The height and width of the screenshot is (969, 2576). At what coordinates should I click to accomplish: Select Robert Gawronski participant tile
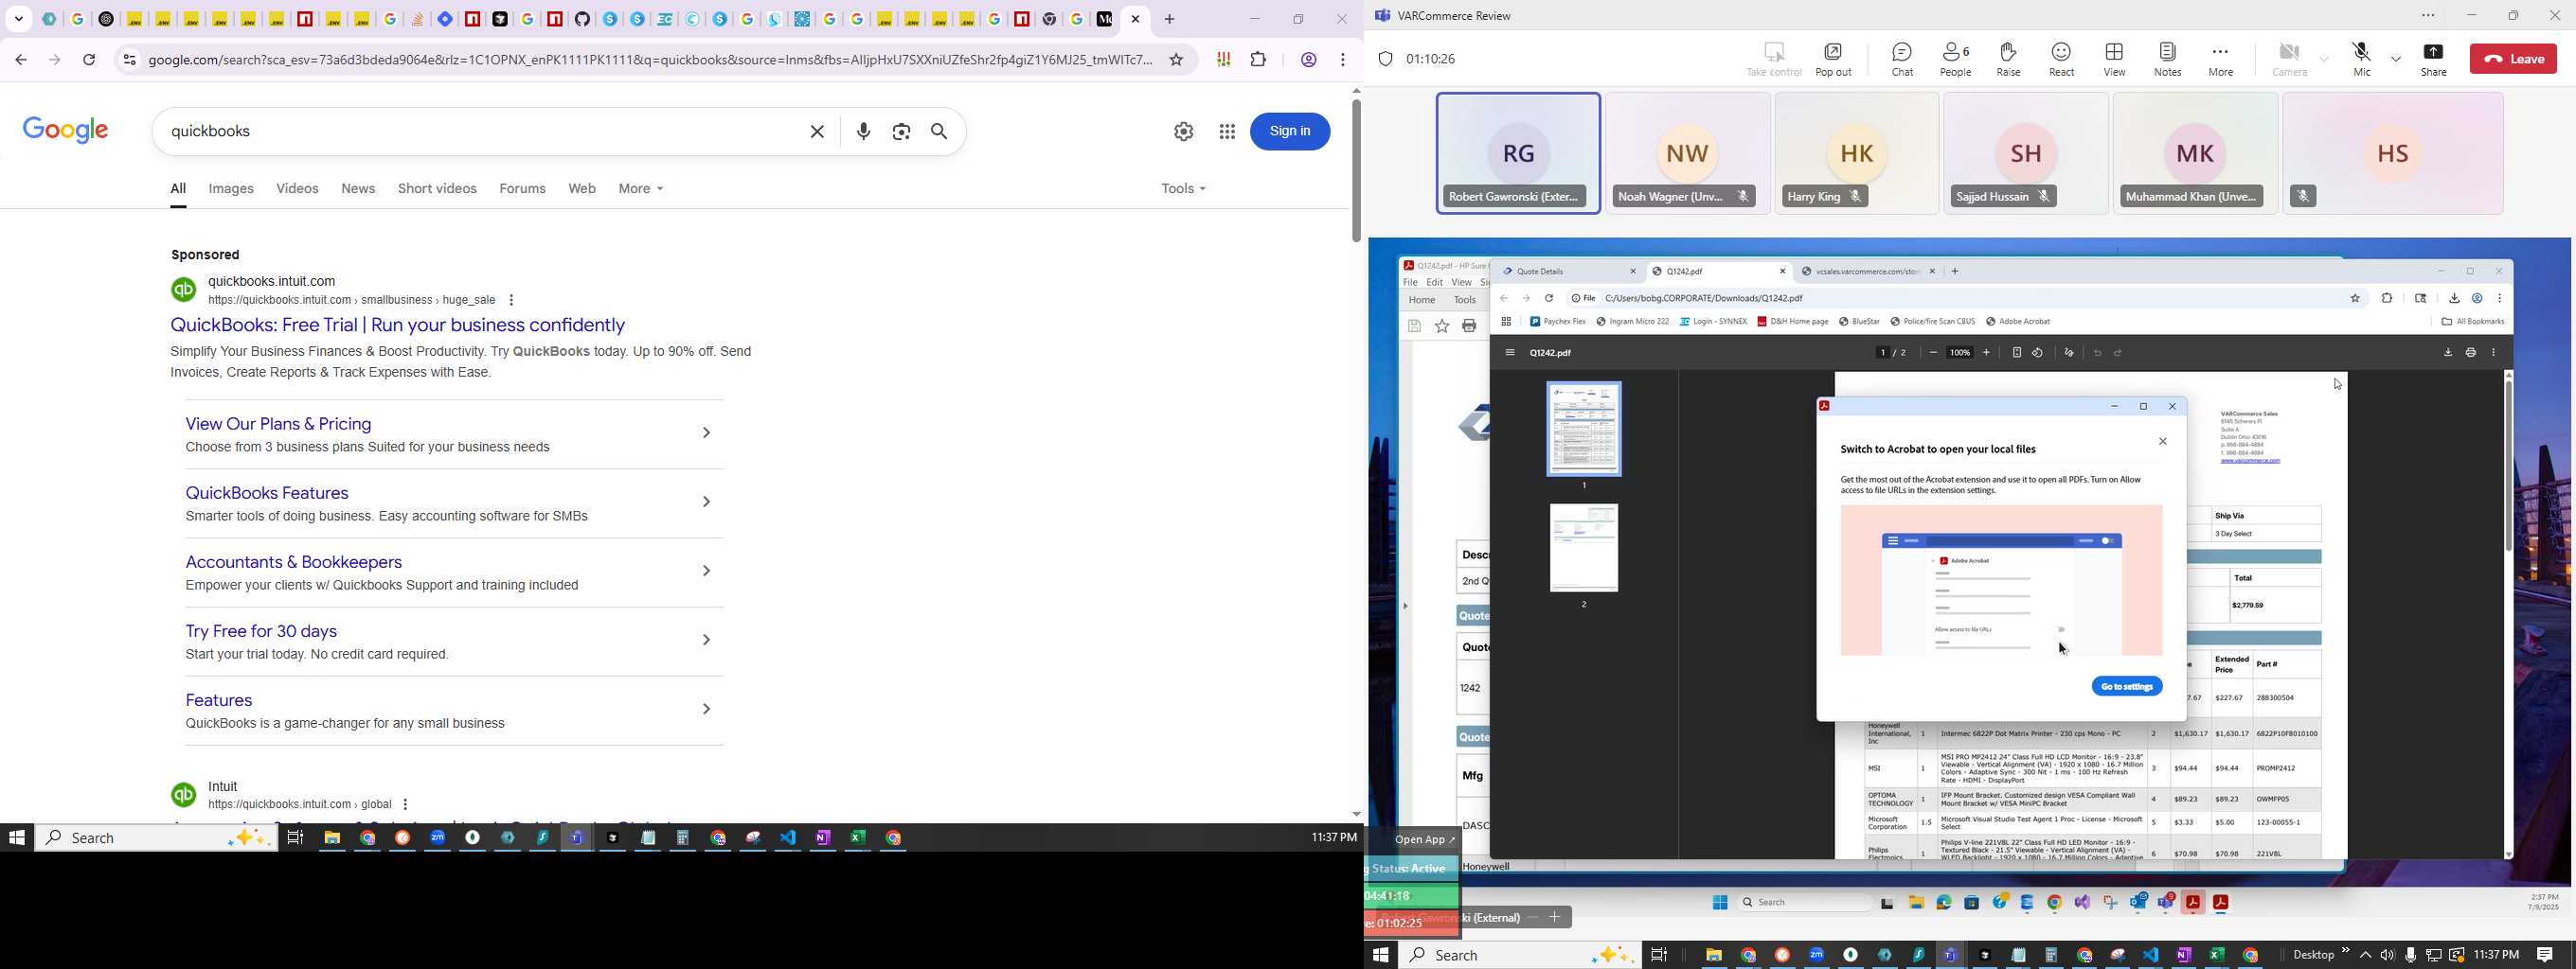pyautogui.click(x=1518, y=153)
